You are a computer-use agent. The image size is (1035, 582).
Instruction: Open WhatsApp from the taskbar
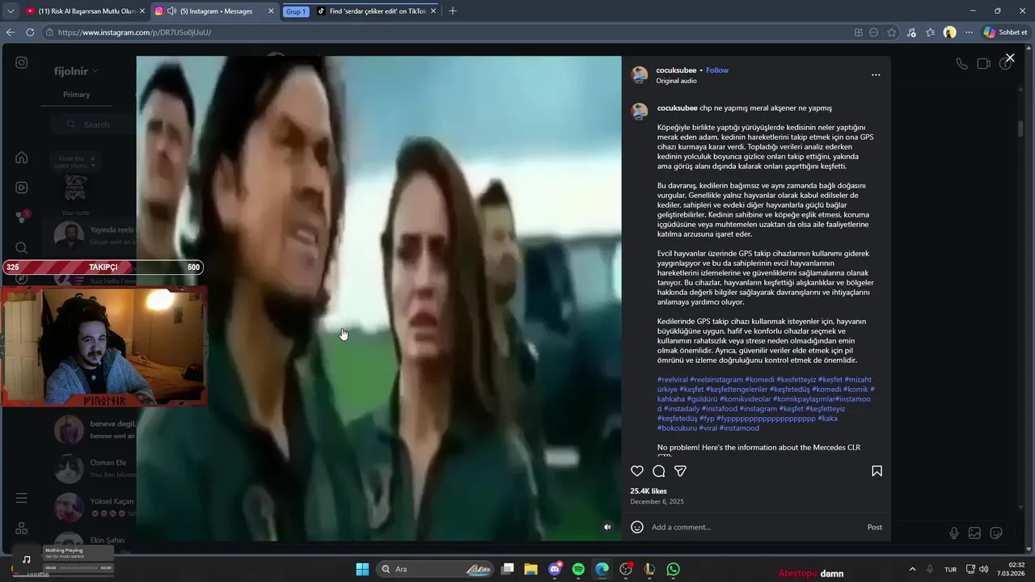(x=673, y=569)
